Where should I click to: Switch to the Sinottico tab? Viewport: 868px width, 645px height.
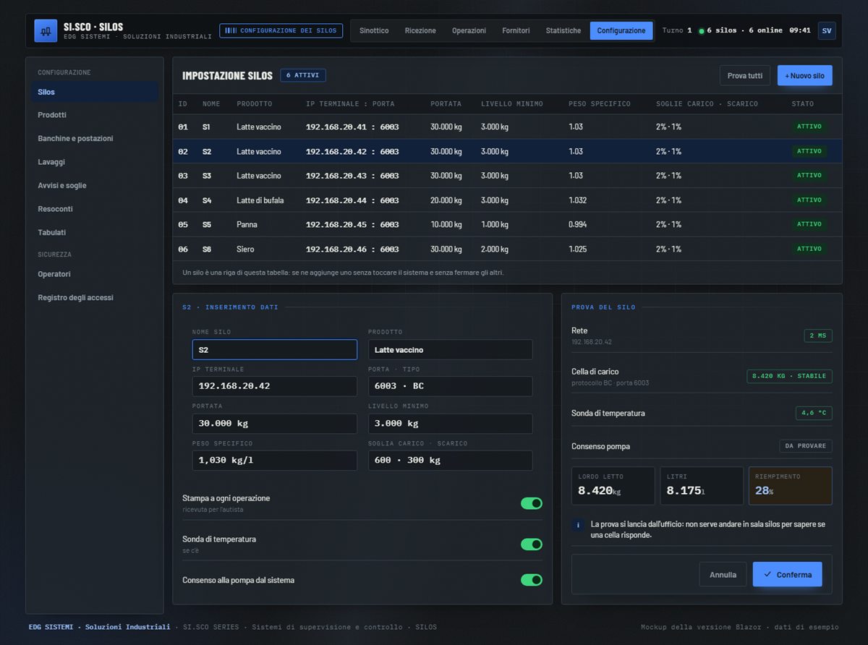[x=374, y=30]
